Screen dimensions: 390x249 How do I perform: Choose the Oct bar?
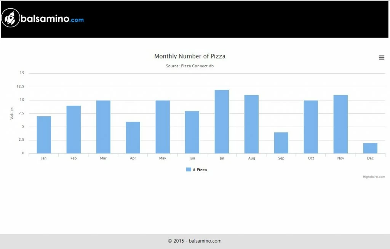point(311,127)
